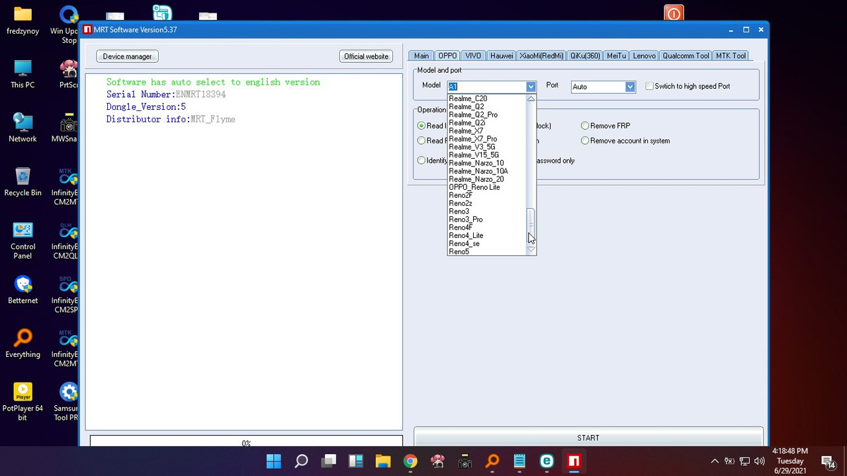This screenshot has height=476, width=847.
Task: Show hidden system tray icons
Action: click(715, 461)
